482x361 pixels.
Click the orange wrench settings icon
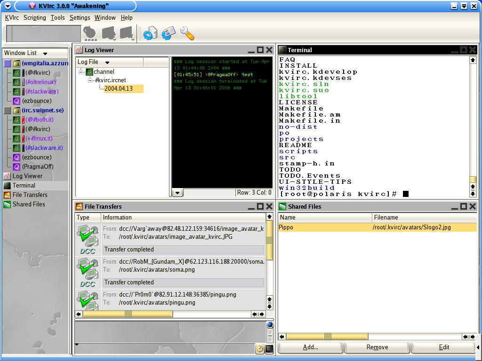coord(187,33)
